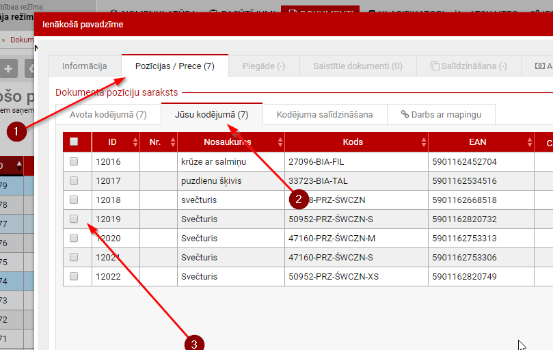Toggle the select-all checkbox in table header
This screenshot has width=553, height=350.
tap(74, 142)
